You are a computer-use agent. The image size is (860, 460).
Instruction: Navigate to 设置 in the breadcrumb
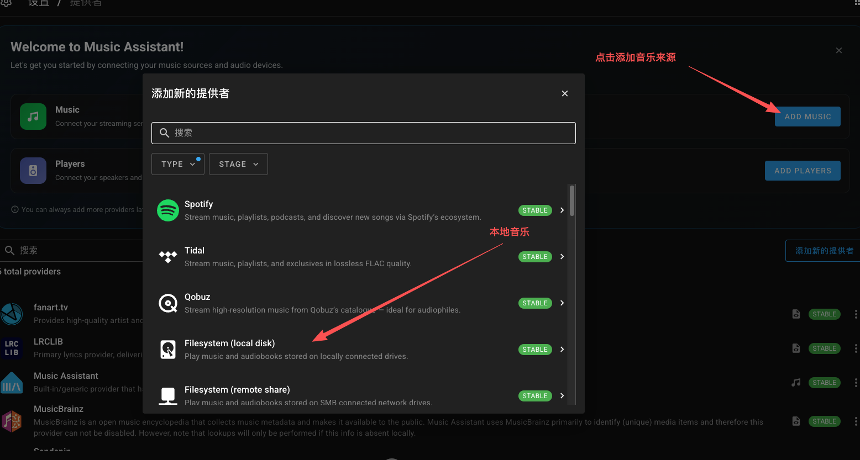click(x=39, y=3)
